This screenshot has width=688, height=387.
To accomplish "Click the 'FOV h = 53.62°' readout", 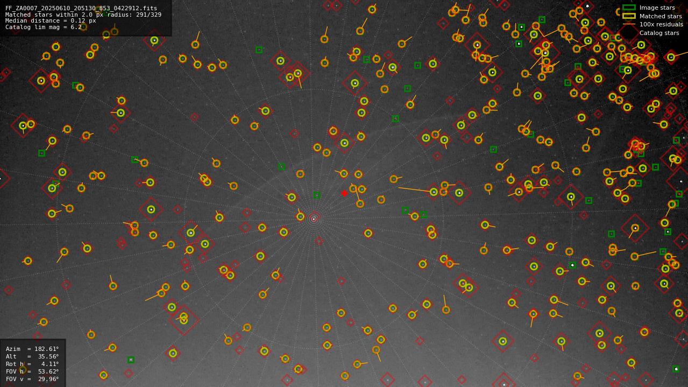I will (x=32, y=371).
